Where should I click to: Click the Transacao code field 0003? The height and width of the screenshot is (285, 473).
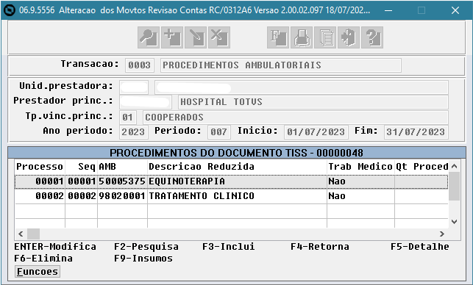(139, 65)
